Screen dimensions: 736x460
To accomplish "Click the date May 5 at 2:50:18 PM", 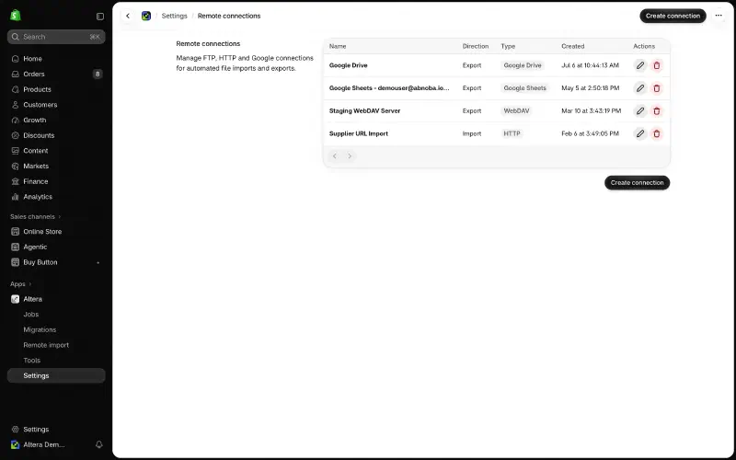I will pos(590,88).
